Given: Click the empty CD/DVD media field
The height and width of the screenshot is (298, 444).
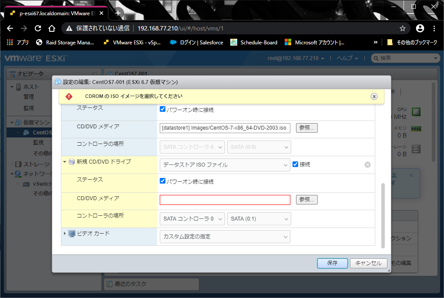Looking at the screenshot, I should [x=225, y=200].
